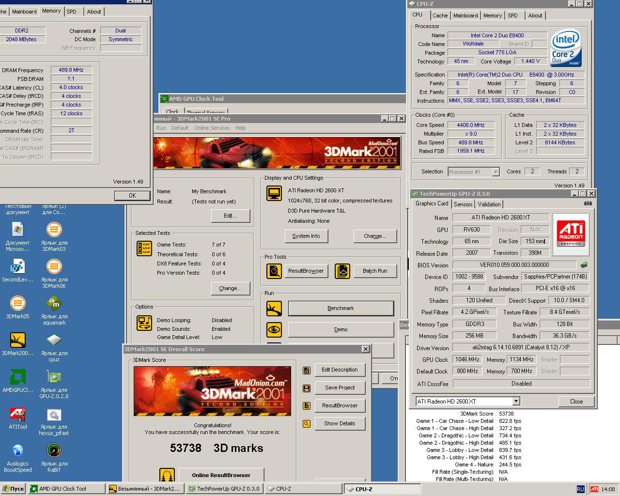Click the Show Details magnifier icon
This screenshot has height=496, width=620.
307,424
